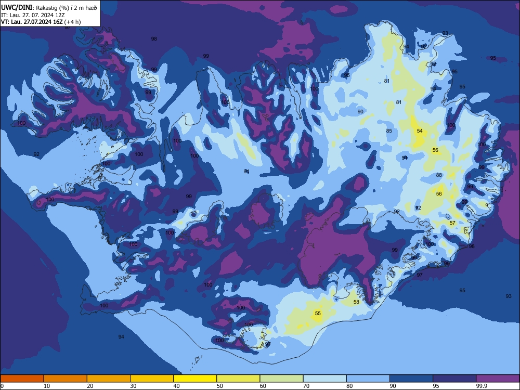Click the orange 10–20 legend swatch

[x=66, y=379]
